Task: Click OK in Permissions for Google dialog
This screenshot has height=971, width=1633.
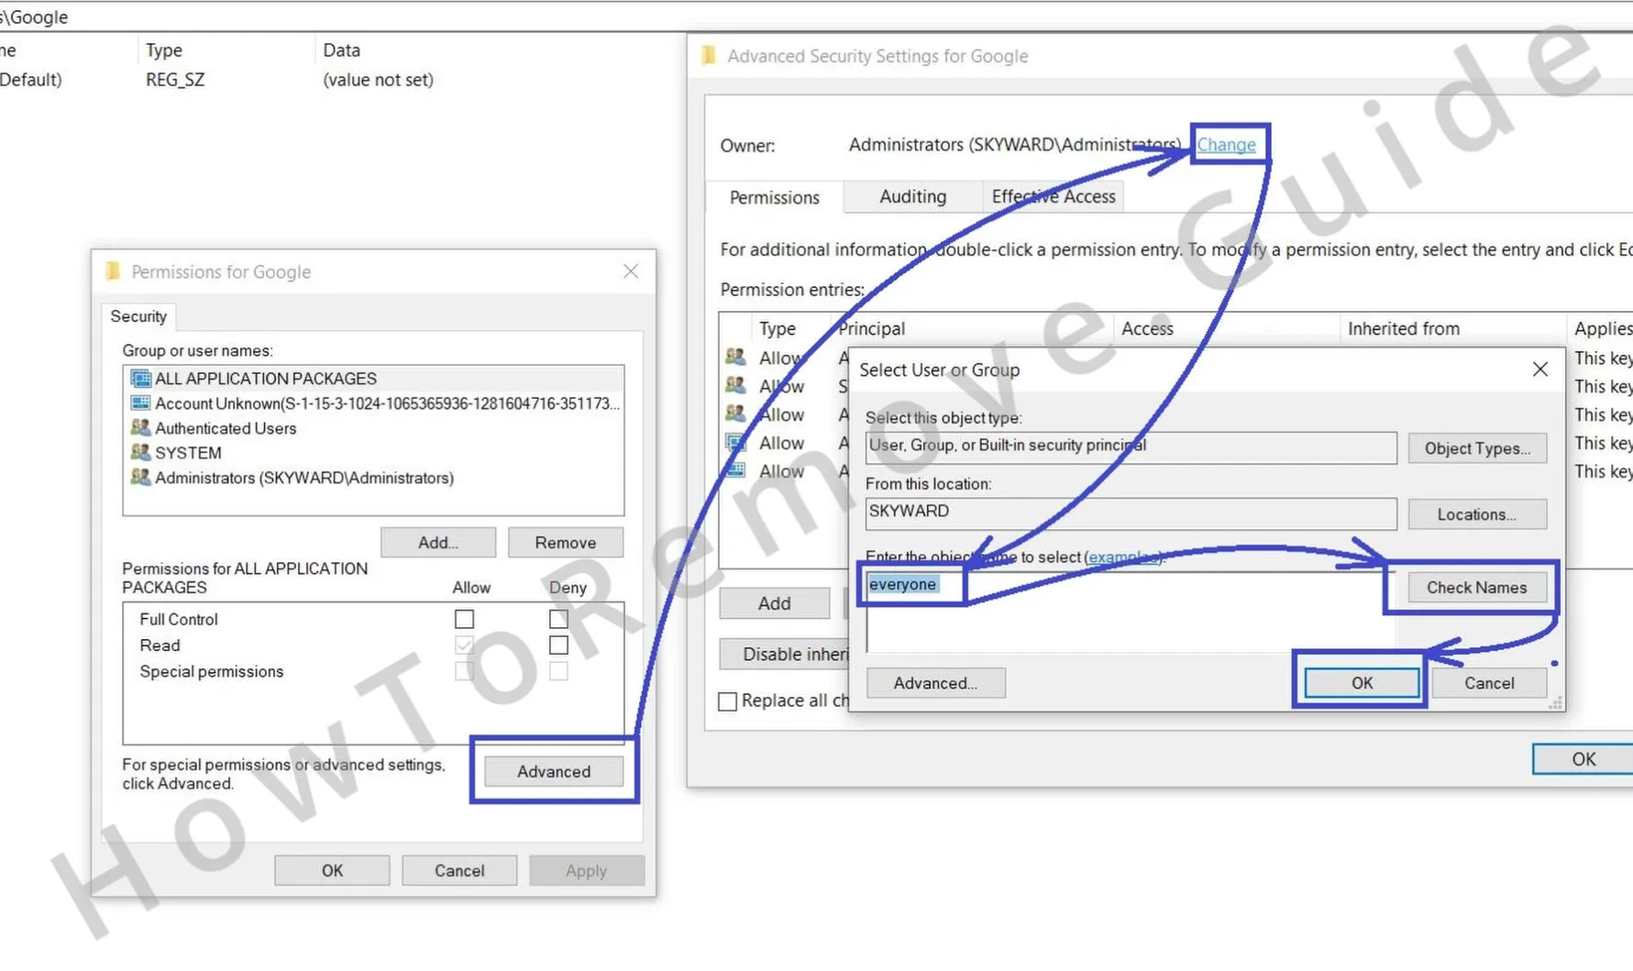Action: pyautogui.click(x=332, y=870)
